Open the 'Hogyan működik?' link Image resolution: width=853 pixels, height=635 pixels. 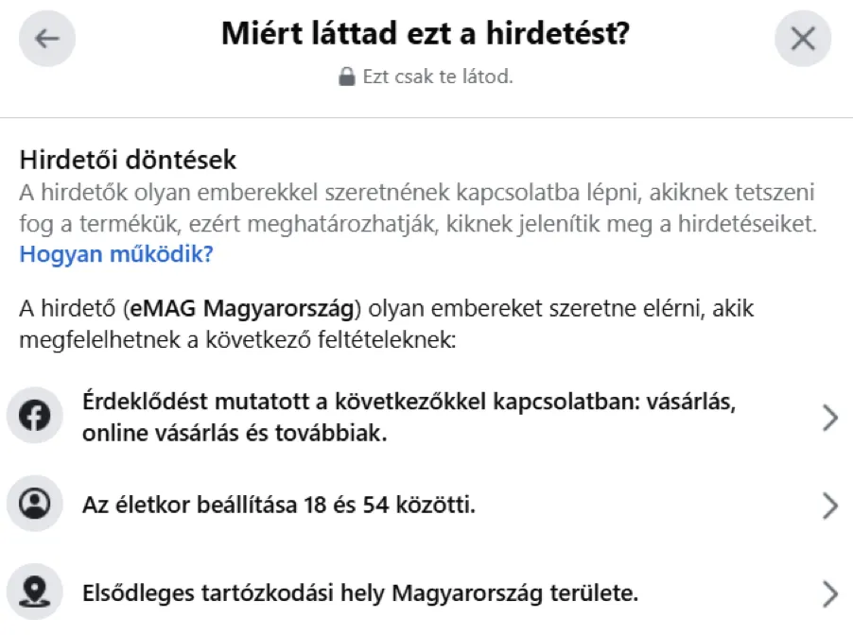[116, 254]
